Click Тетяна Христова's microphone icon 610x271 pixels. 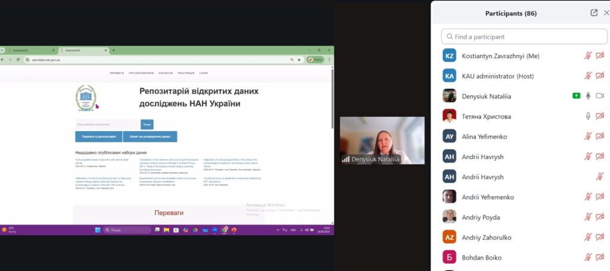click(x=588, y=116)
